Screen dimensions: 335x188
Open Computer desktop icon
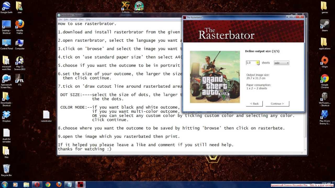(20, 44)
